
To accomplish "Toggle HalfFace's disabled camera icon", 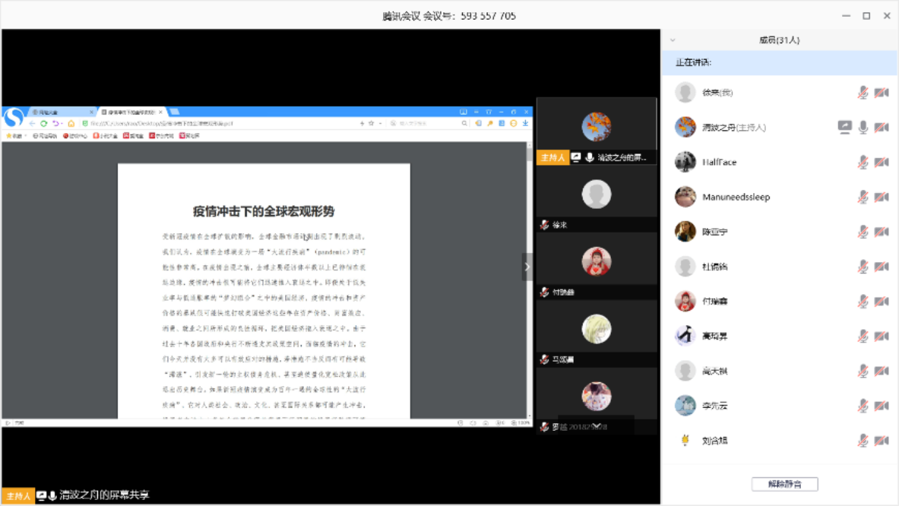I will tap(882, 162).
